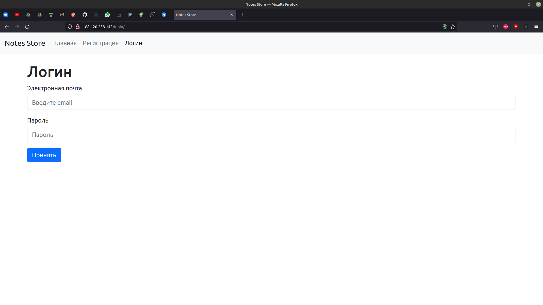Open the pinned Gmail tab
The width and height of the screenshot is (543, 305).
click(62, 15)
